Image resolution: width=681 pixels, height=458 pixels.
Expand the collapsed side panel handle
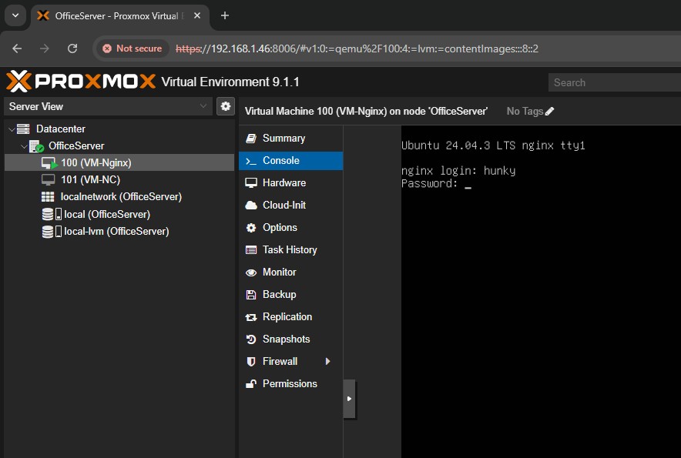click(x=349, y=399)
